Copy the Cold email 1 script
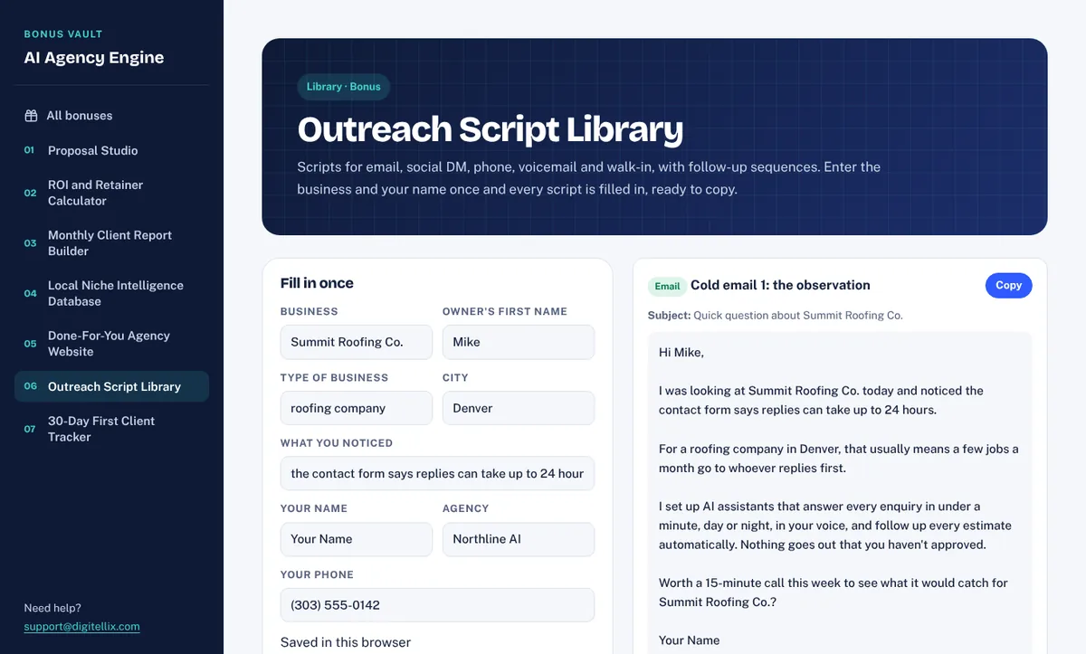 pos(1008,285)
